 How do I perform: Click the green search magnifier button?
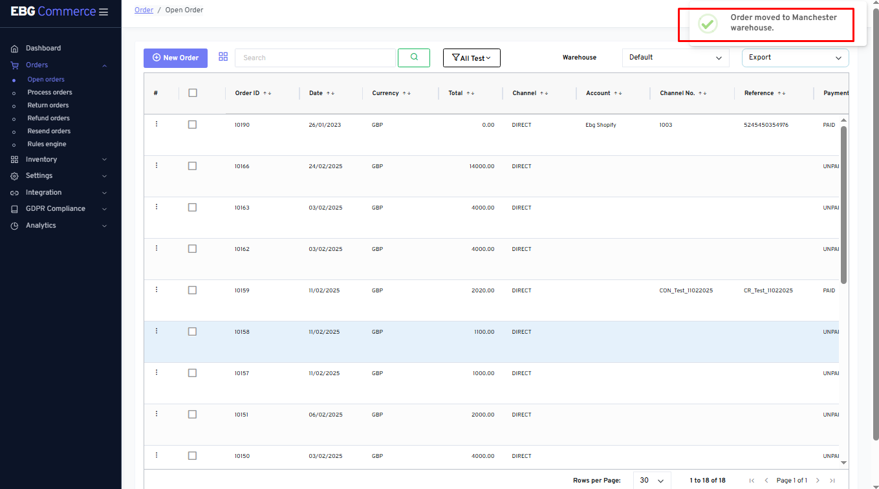[414, 58]
